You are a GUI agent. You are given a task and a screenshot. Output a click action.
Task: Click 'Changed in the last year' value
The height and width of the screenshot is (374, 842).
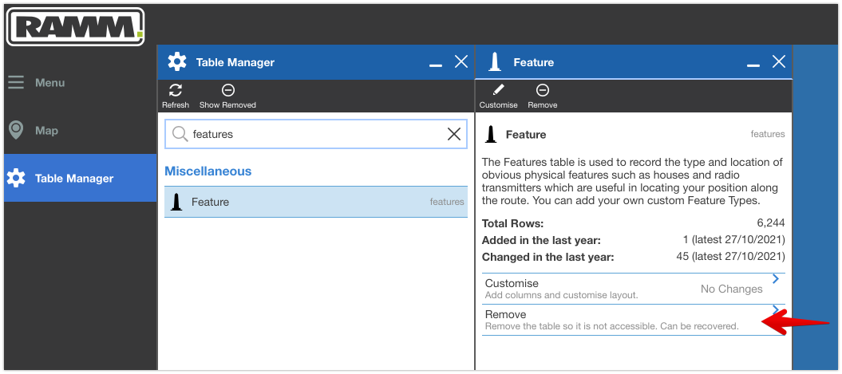(x=731, y=257)
